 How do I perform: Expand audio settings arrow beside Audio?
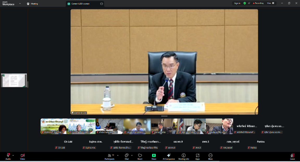tap(13, 155)
